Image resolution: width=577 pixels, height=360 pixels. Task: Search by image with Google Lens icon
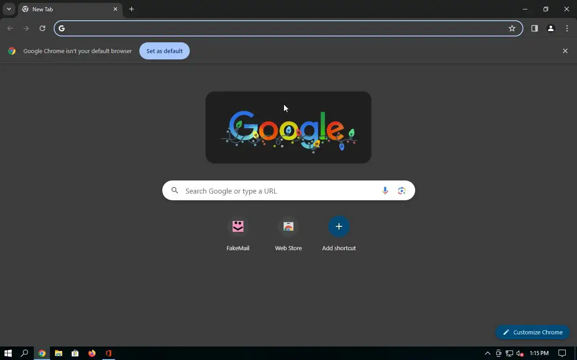[x=402, y=191]
